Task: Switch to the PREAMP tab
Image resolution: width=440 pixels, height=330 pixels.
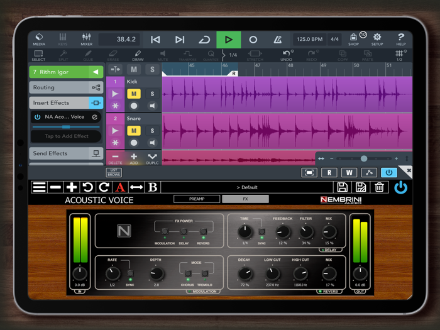Action: [x=197, y=199]
